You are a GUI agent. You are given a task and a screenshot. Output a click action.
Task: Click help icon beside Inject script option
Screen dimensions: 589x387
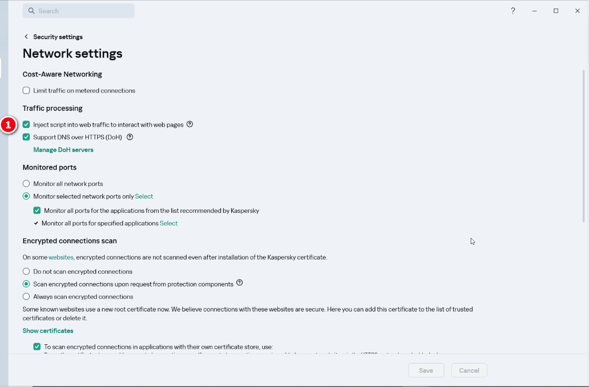[x=190, y=125]
